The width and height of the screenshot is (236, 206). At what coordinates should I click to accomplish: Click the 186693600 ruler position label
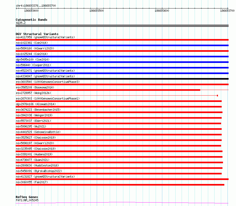click(x=162, y=11)
